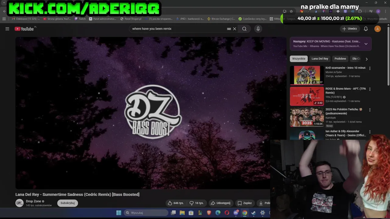
Task: Open Discord from the taskbar
Action: (x=236, y=213)
